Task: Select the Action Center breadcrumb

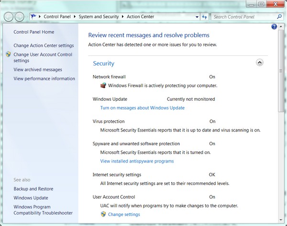Action: 140,17
